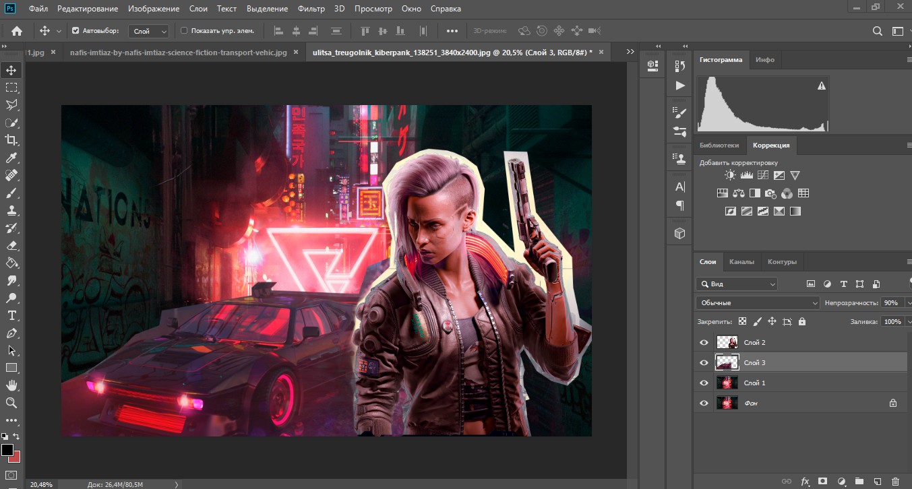The image size is (912, 489).
Task: Switch to the Инфо tab
Action: click(x=765, y=60)
